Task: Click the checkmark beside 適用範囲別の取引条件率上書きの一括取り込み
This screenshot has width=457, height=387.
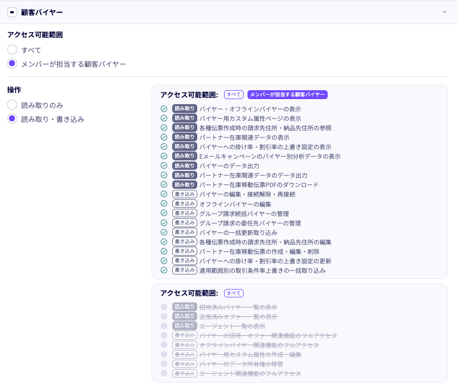Action: [x=163, y=270]
